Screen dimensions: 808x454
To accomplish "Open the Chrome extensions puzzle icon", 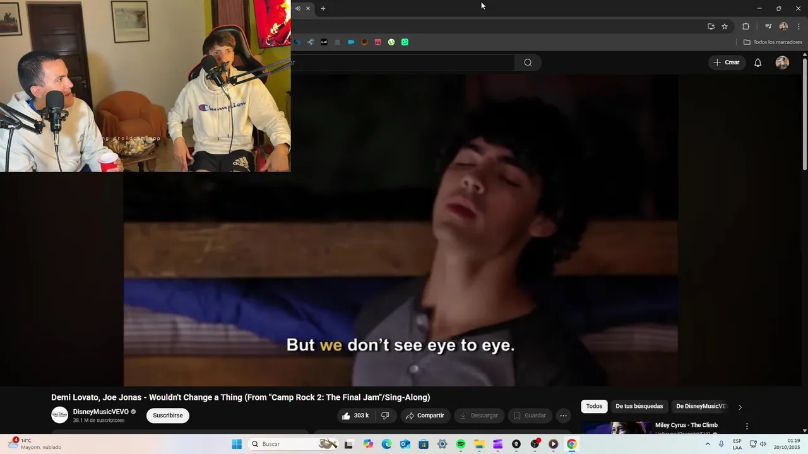I will pos(746,26).
